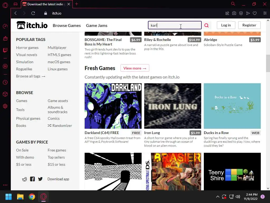The height and width of the screenshot is (203, 270).
Task: Open Albums & soundtracks category
Action: pyautogui.click(x=57, y=110)
